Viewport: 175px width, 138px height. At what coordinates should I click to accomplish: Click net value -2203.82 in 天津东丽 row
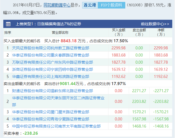161,102
